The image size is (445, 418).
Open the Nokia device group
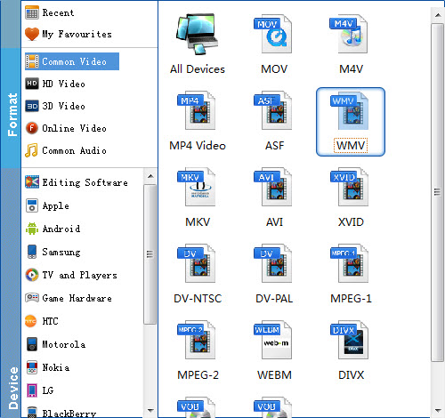pyautogui.click(x=47, y=367)
